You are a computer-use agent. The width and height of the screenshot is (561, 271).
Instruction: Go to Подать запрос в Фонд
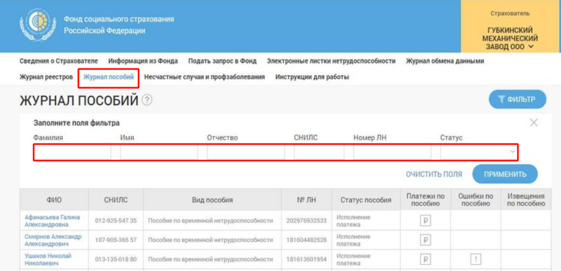pos(223,61)
